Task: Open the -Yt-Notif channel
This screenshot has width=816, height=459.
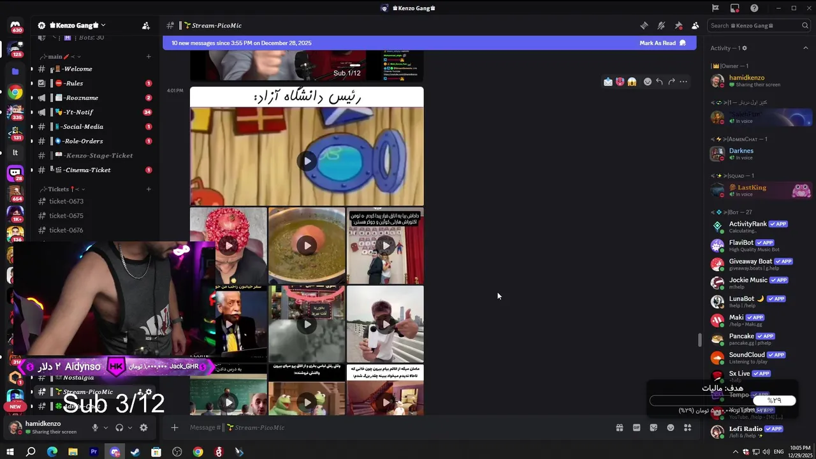Action: (94, 112)
